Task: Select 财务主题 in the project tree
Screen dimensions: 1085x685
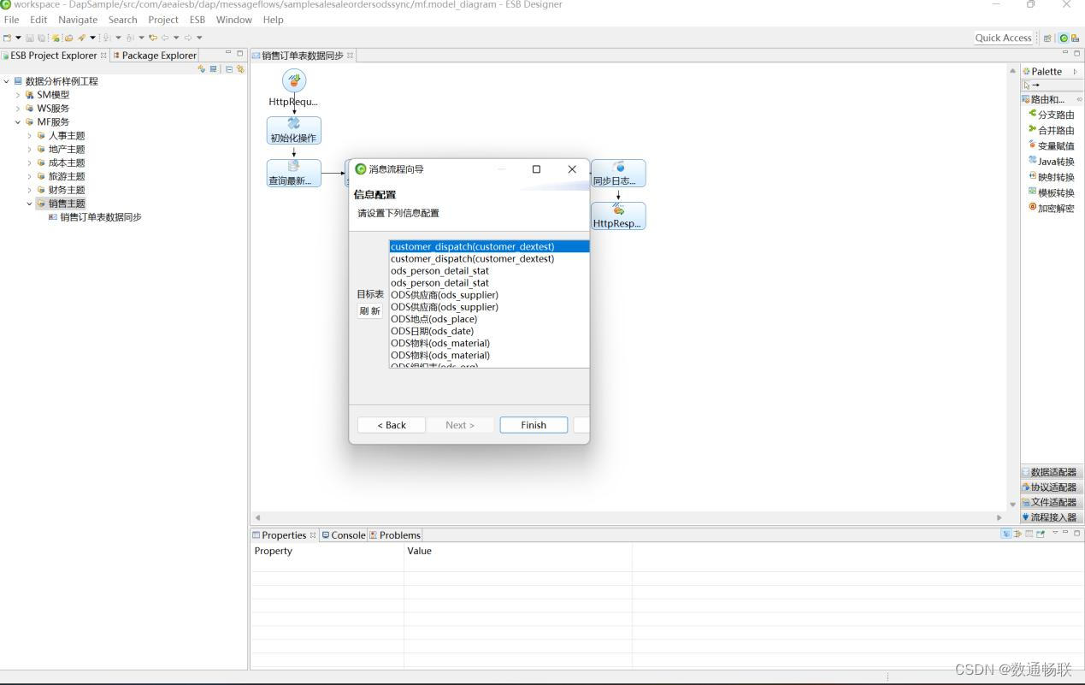Action: (67, 190)
